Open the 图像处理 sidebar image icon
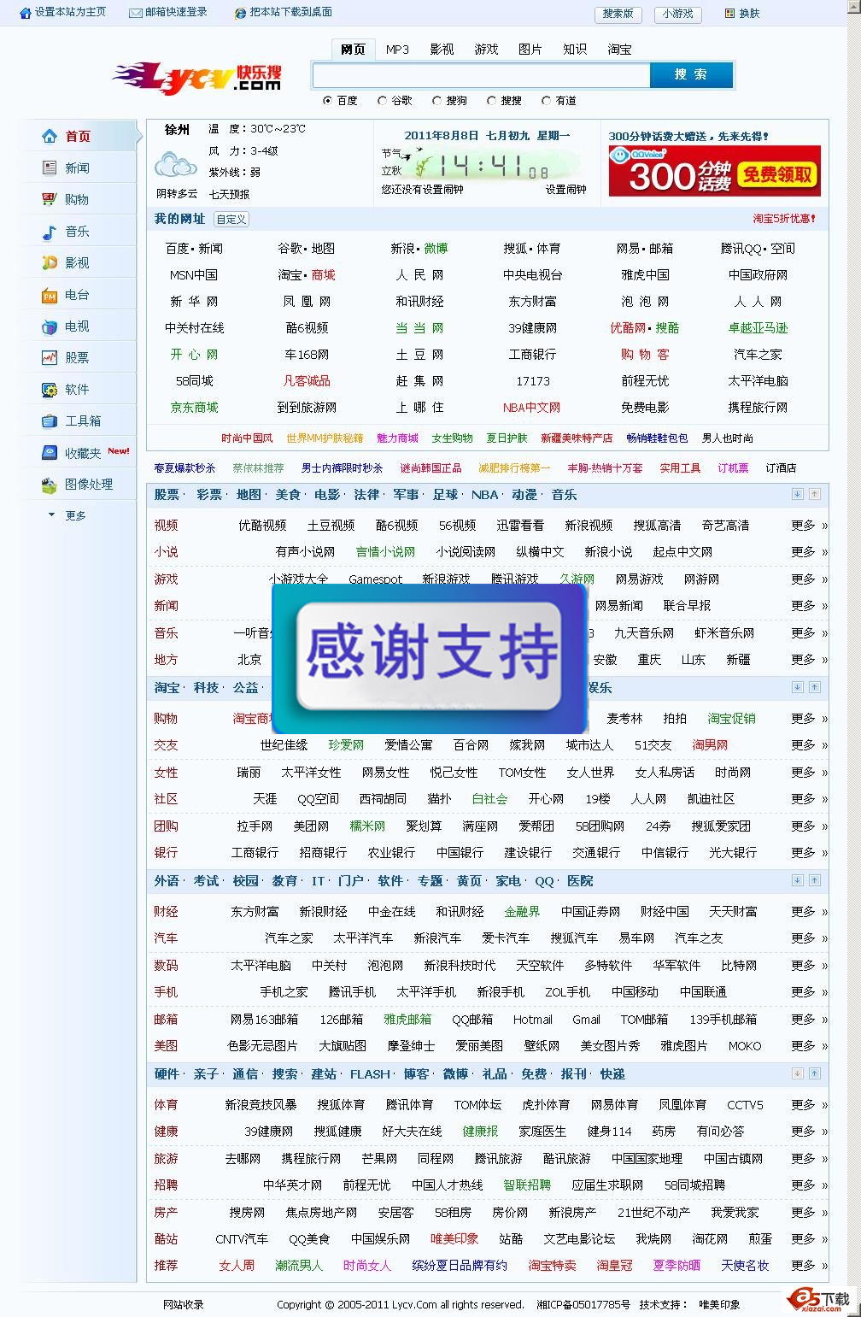 [x=50, y=485]
